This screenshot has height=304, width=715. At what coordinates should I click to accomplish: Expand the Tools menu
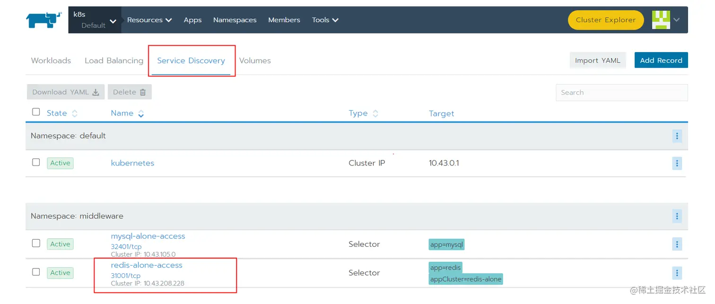pyautogui.click(x=325, y=20)
